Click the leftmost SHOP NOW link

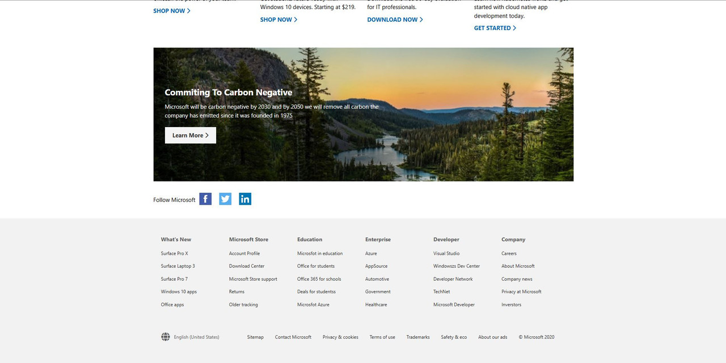tap(172, 11)
